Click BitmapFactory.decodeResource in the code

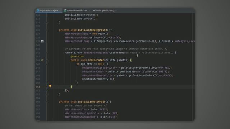pos(114,42)
